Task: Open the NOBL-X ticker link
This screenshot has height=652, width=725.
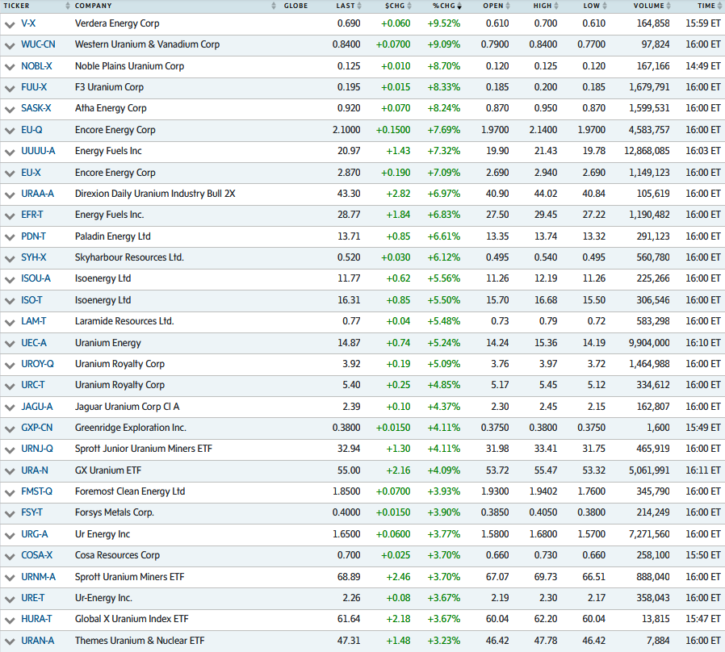Action: (36, 66)
